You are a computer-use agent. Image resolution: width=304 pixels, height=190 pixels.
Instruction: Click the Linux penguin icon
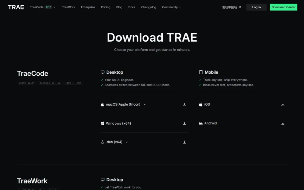(x=102, y=142)
